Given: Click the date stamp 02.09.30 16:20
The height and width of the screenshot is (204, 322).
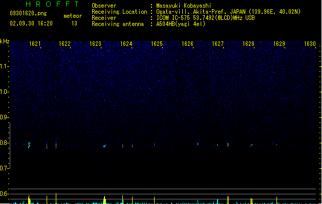Looking at the screenshot, I should [31, 23].
